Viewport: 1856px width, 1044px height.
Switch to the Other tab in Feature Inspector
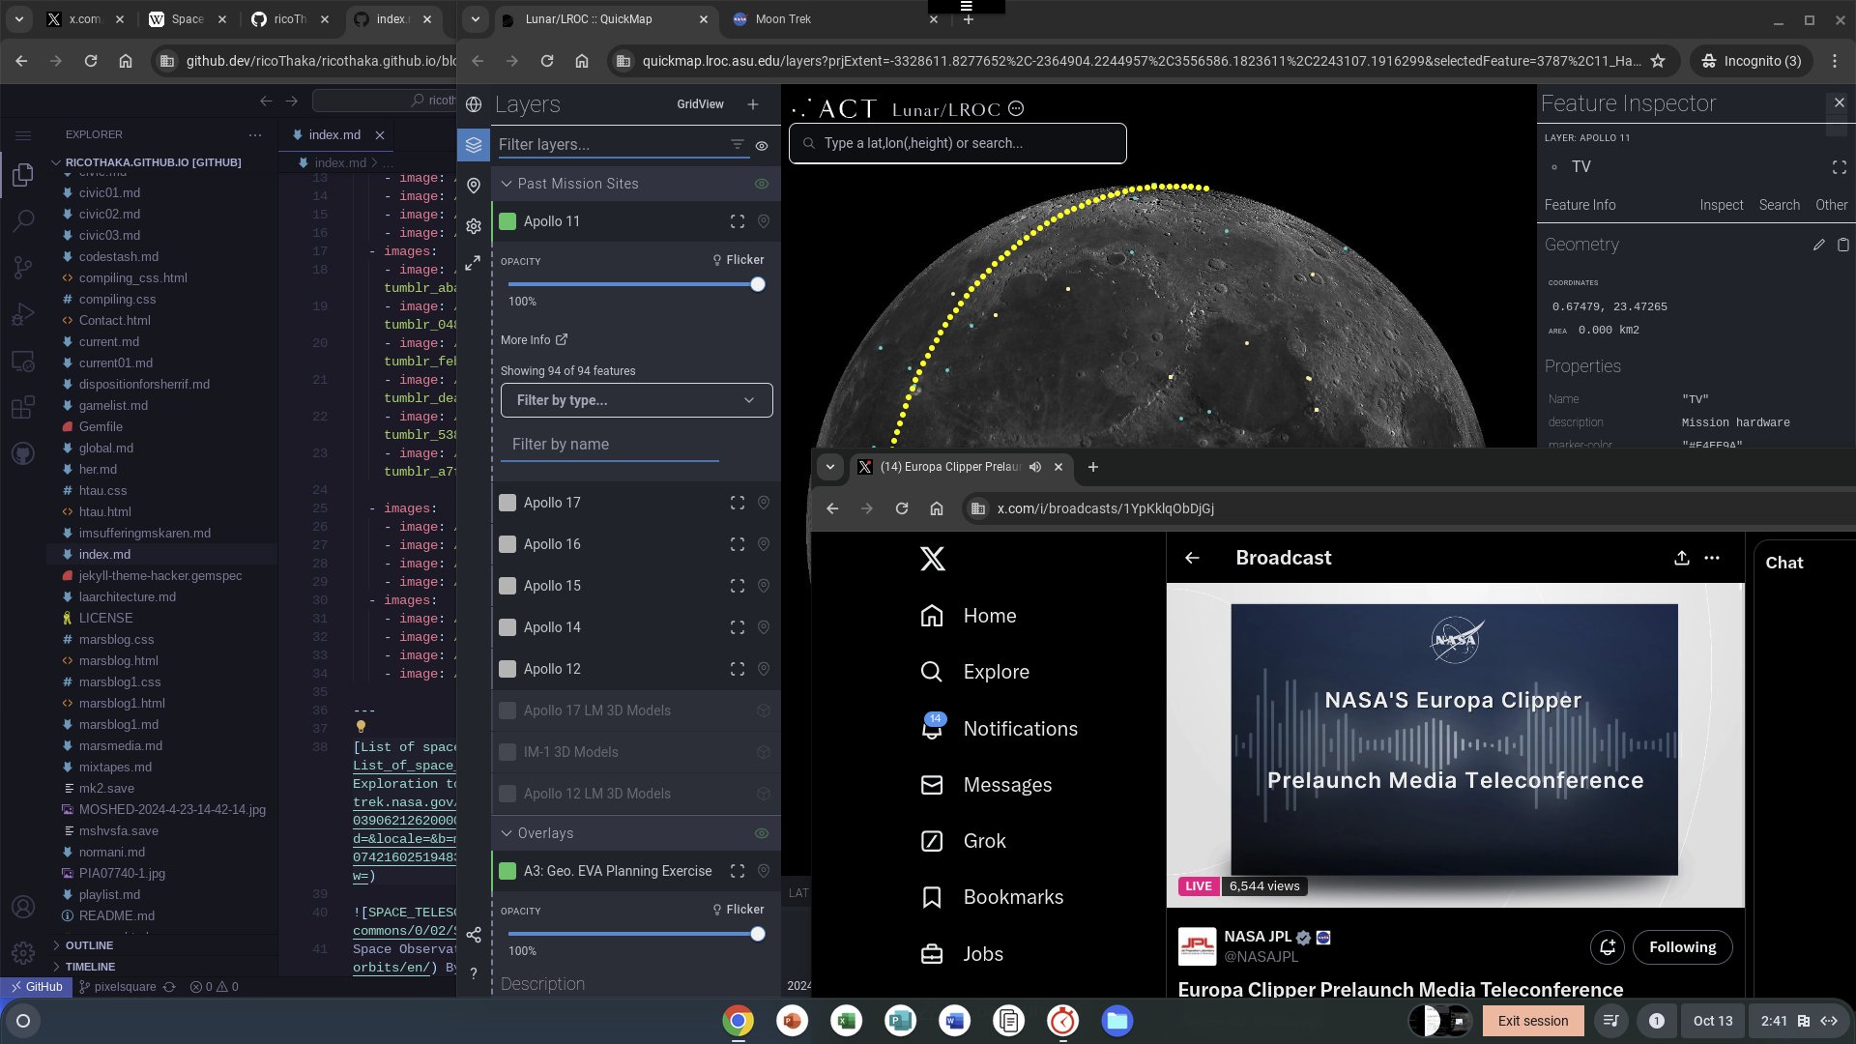click(1831, 205)
